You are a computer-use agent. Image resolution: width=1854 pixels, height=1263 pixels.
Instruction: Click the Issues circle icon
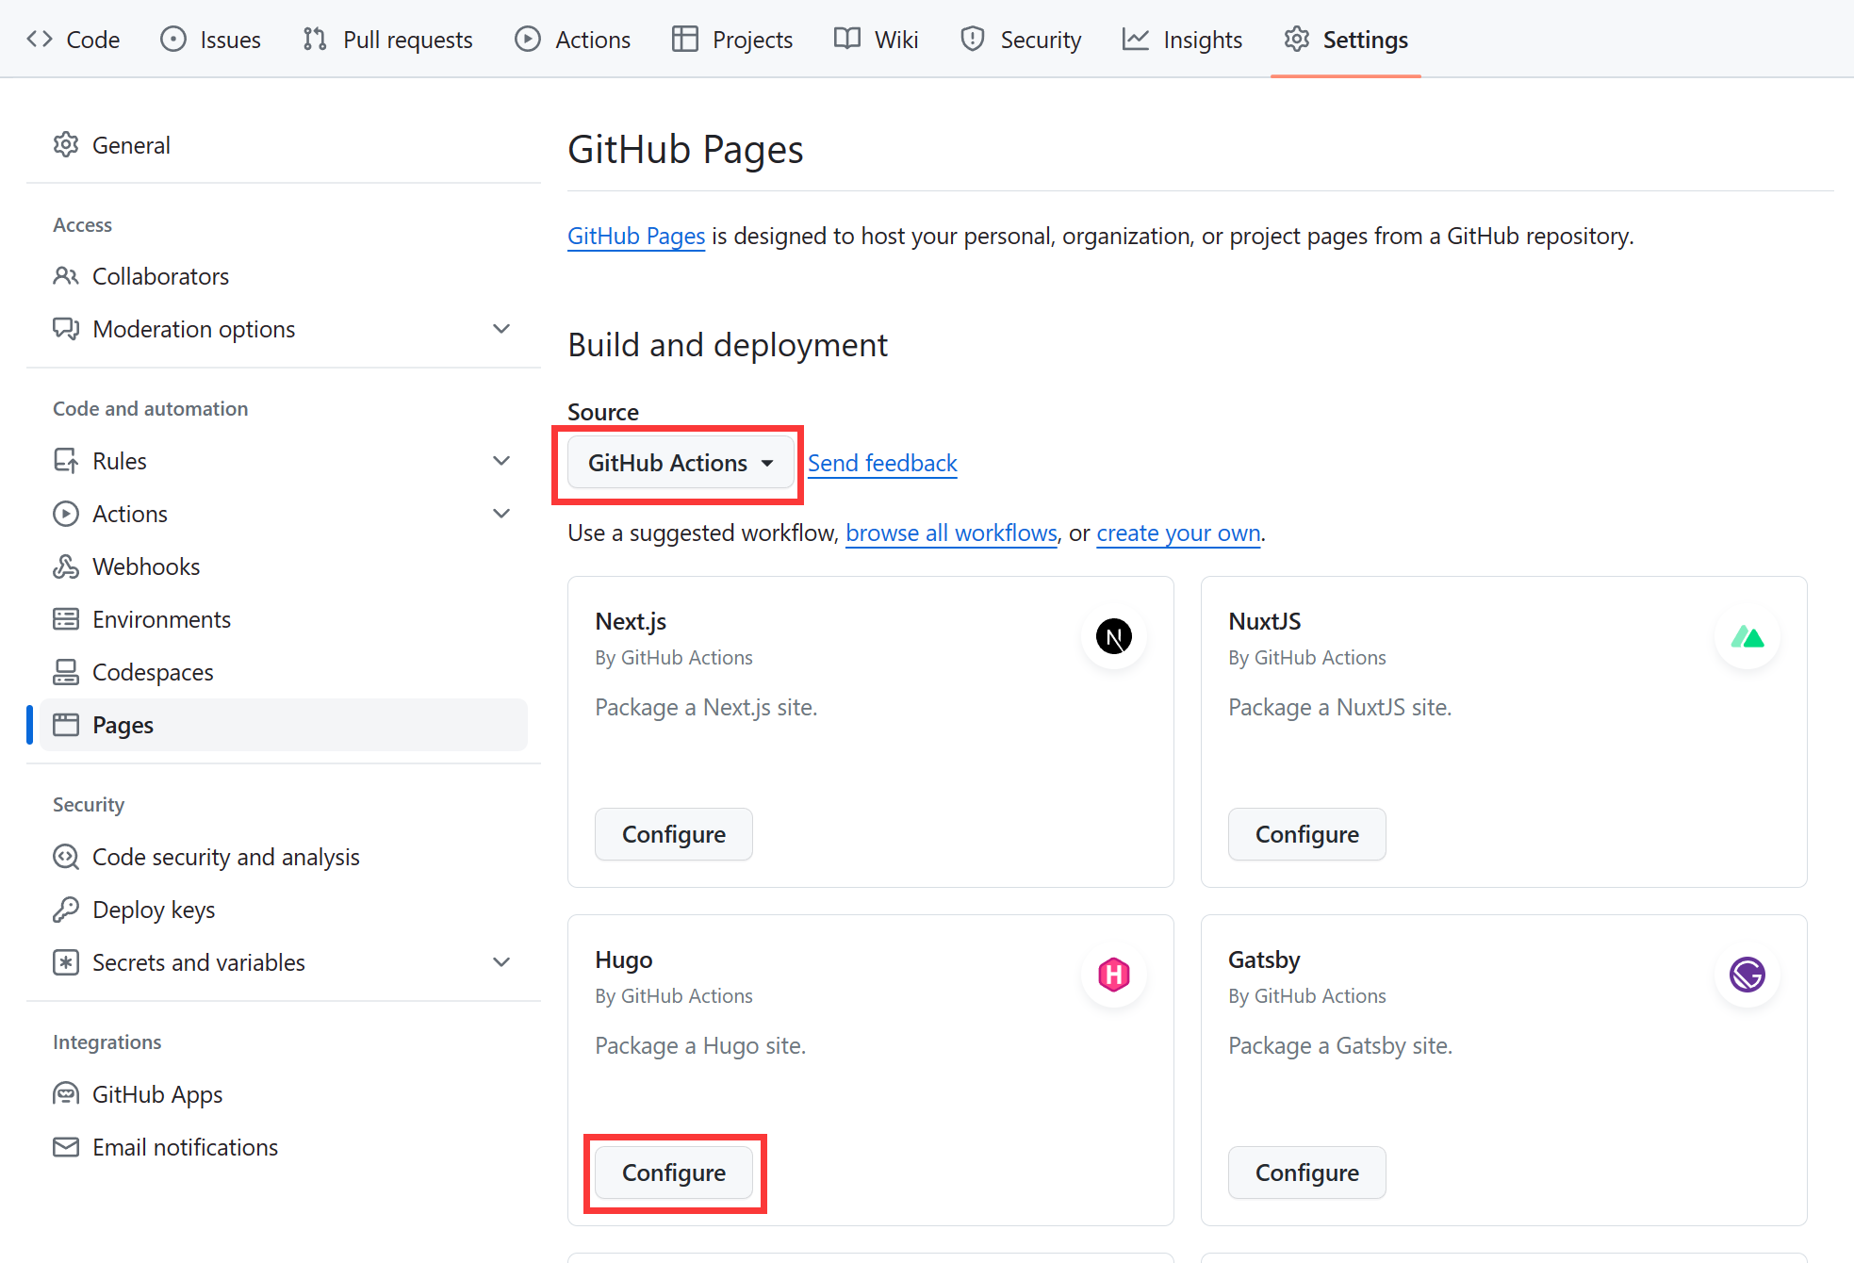pyautogui.click(x=173, y=39)
